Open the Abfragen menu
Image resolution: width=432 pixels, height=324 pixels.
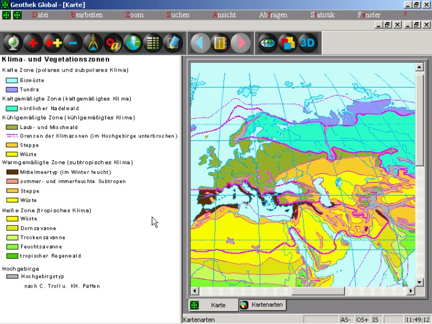[x=273, y=15]
